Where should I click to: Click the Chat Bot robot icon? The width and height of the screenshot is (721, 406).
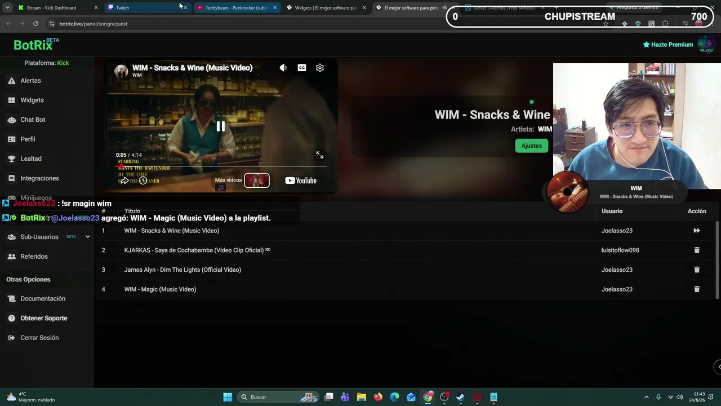[11, 120]
